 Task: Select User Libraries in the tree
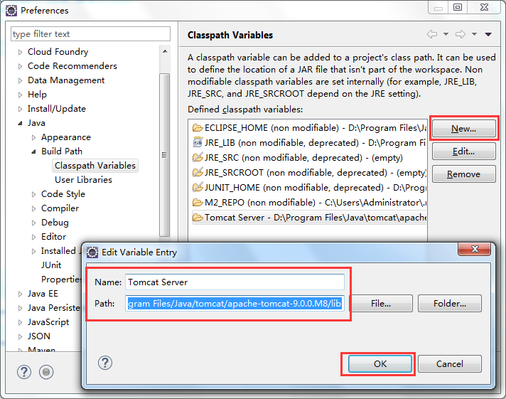(x=83, y=180)
